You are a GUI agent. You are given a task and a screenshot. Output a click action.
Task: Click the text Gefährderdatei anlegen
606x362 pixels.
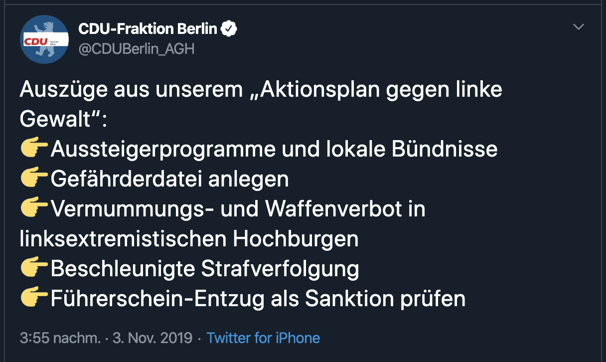pos(169,179)
